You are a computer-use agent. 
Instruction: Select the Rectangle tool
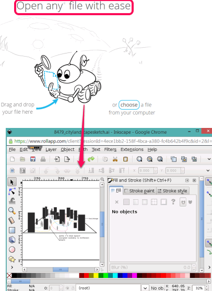(x=12, y=230)
